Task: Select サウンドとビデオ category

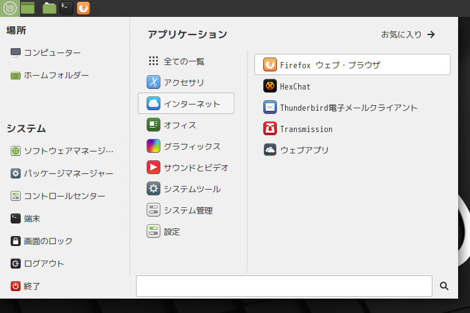Action: (x=186, y=167)
